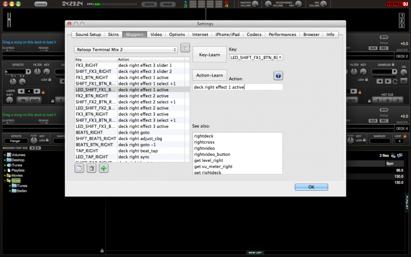Switch to the Sound Setup tab
Screen dimensions: 411x257
coord(88,34)
